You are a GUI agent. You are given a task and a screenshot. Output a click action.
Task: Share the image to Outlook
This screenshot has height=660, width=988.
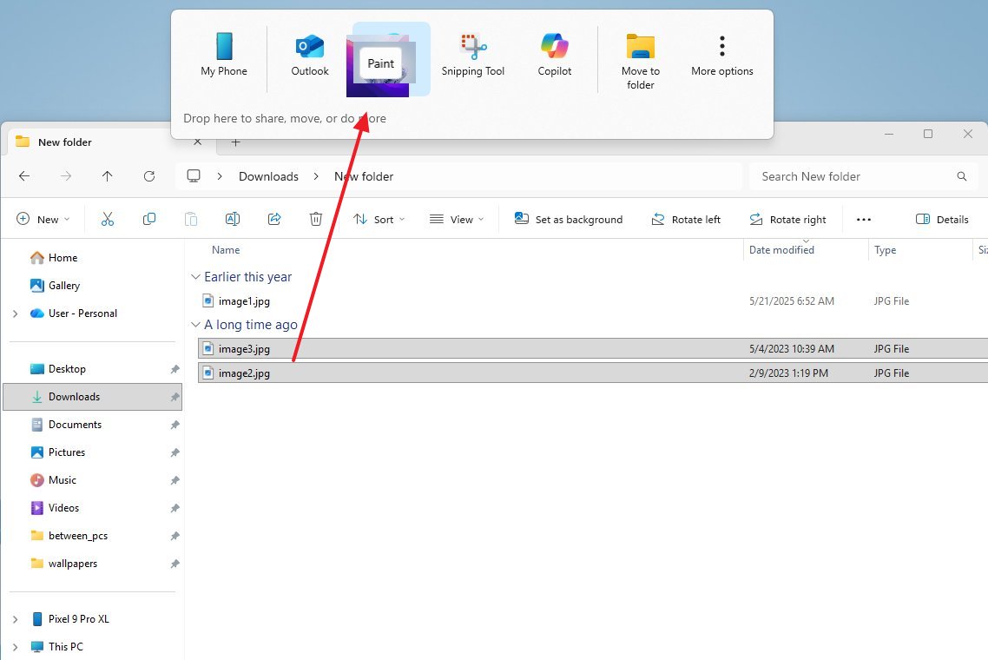(x=309, y=52)
